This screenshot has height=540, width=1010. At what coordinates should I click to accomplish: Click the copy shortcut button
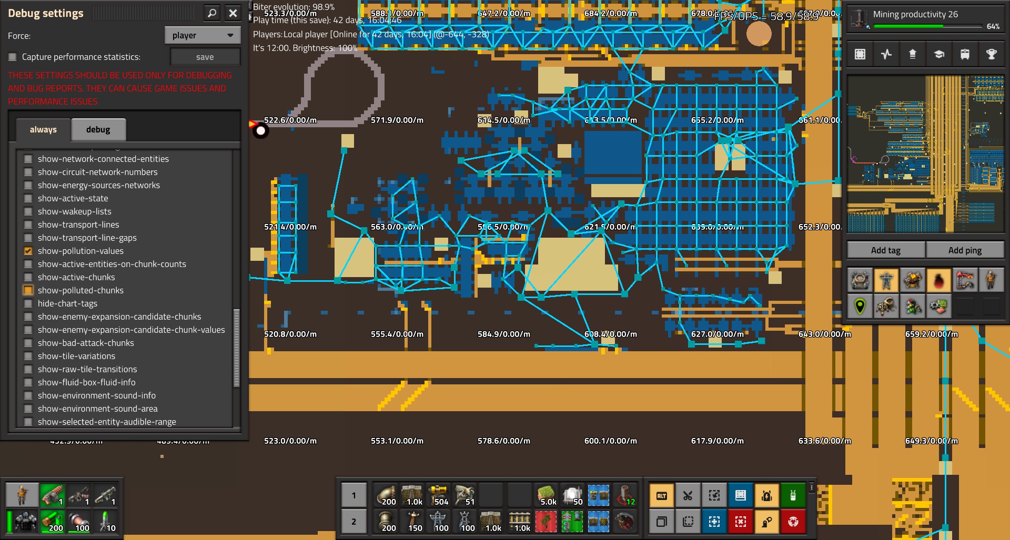click(x=662, y=522)
